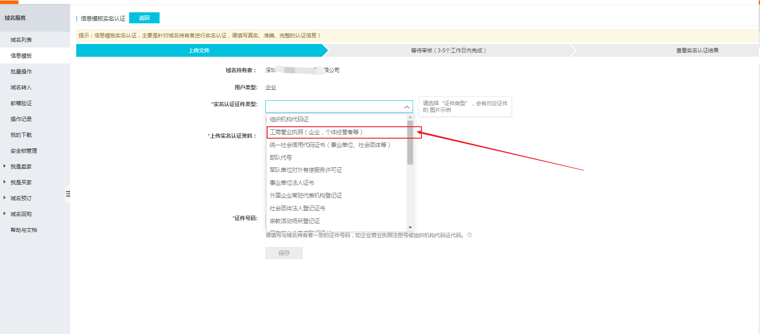Select 社会团体法人登记证书 option
The image size is (760, 334).
click(x=298, y=208)
